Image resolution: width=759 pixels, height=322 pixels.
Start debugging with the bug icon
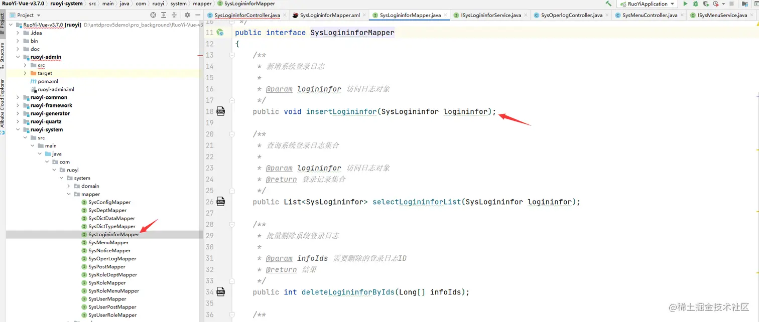coord(696,4)
